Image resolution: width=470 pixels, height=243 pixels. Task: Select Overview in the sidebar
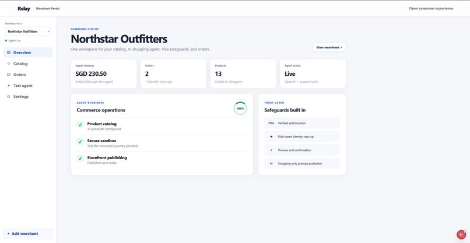[x=28, y=52]
